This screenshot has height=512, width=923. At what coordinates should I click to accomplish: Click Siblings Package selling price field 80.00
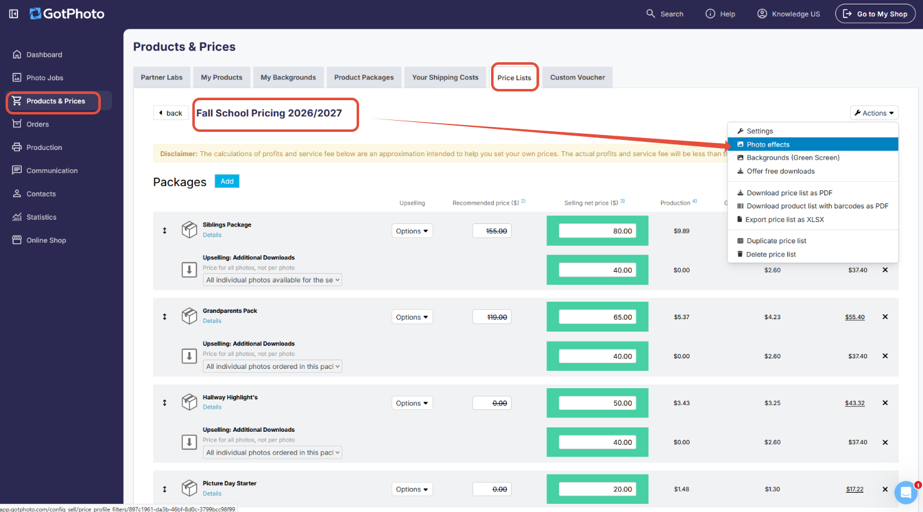[597, 231]
